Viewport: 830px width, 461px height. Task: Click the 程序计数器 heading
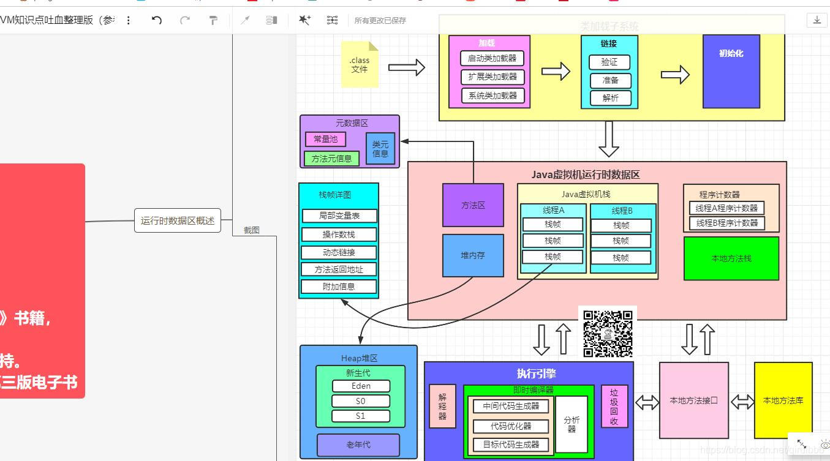tap(719, 195)
